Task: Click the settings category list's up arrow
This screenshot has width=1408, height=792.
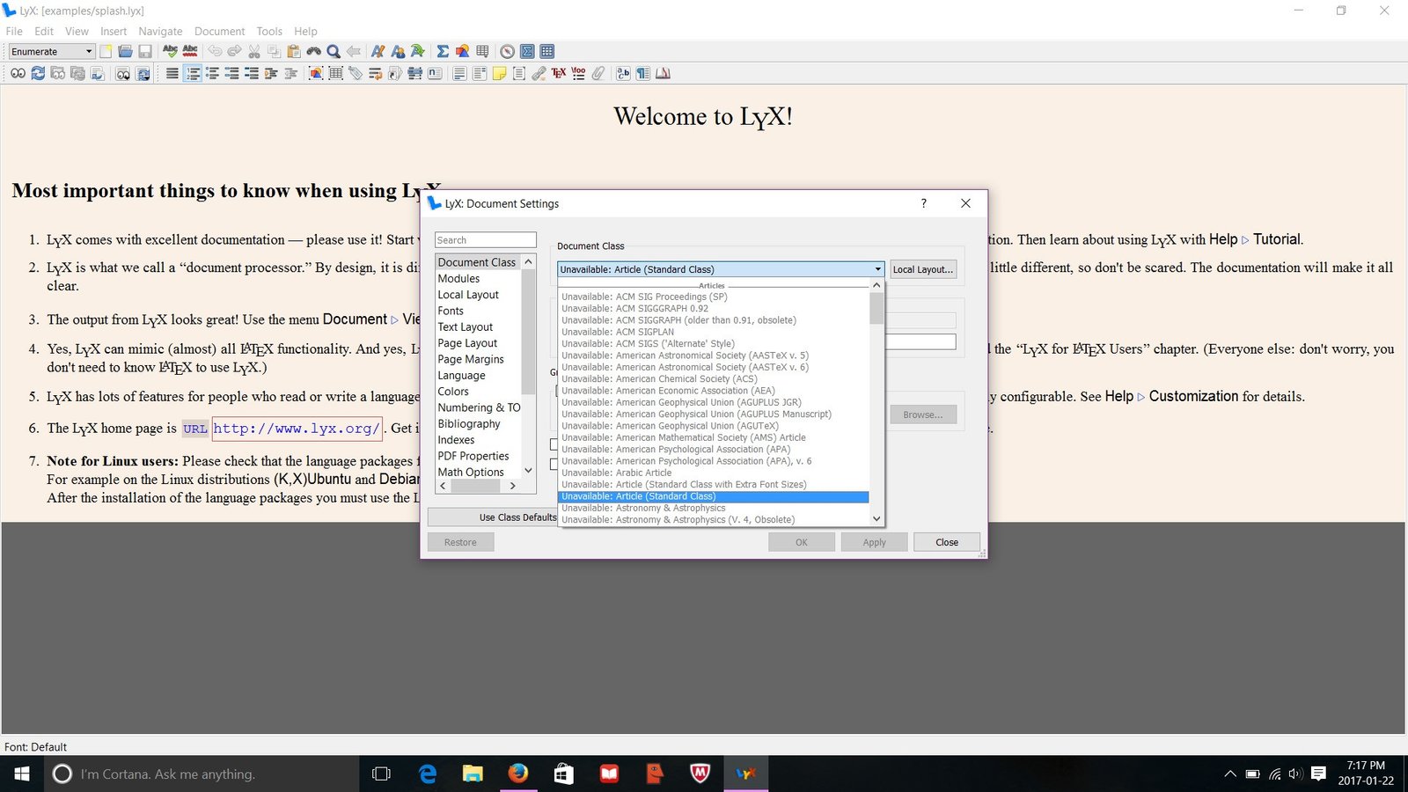Action: 528,262
